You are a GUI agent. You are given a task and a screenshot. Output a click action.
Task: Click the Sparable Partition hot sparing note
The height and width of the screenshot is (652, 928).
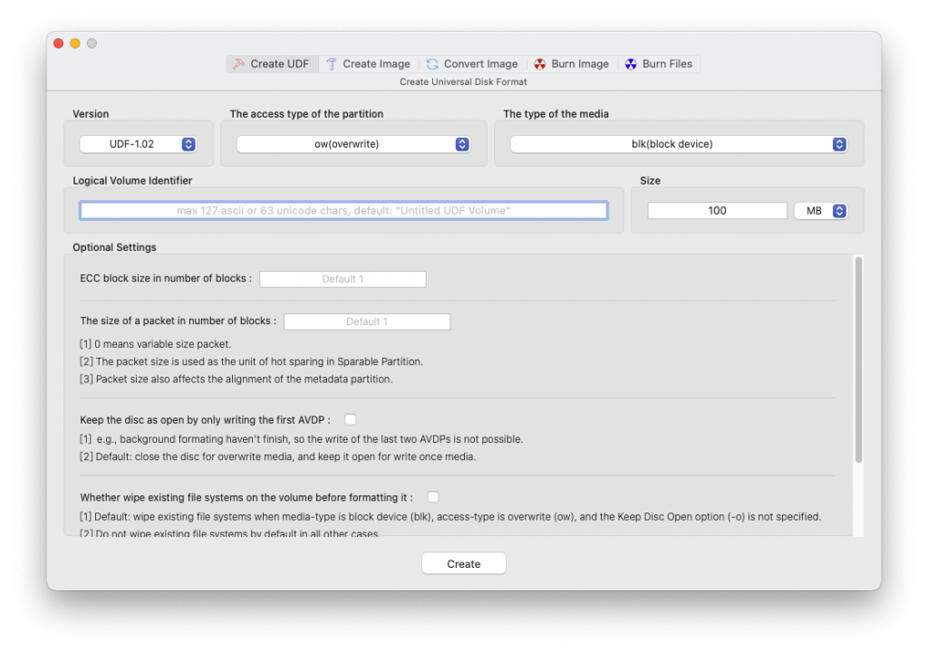pyautogui.click(x=252, y=361)
